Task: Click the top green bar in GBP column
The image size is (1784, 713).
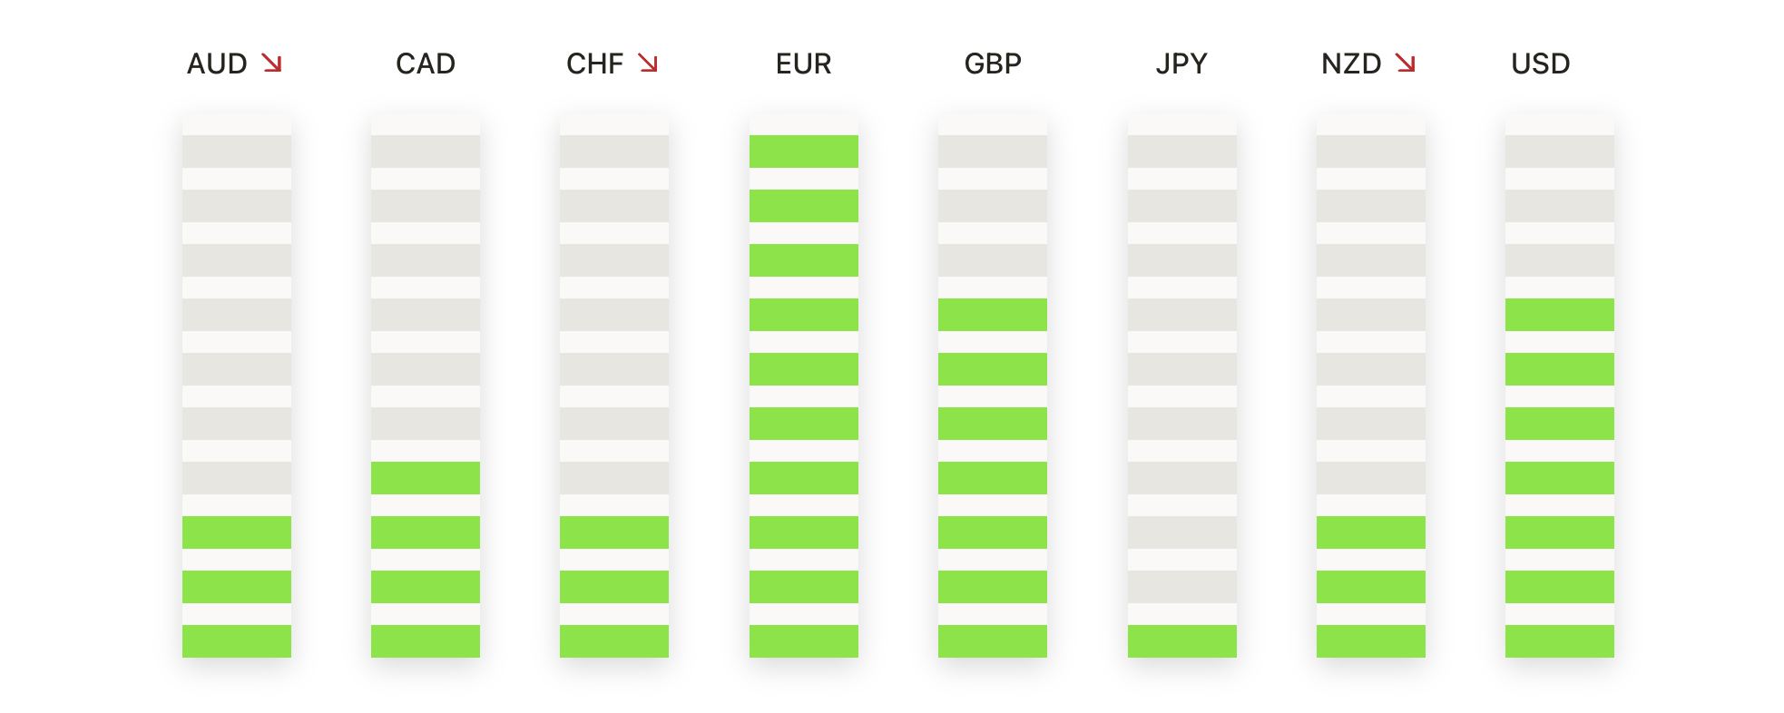Action: tap(993, 315)
